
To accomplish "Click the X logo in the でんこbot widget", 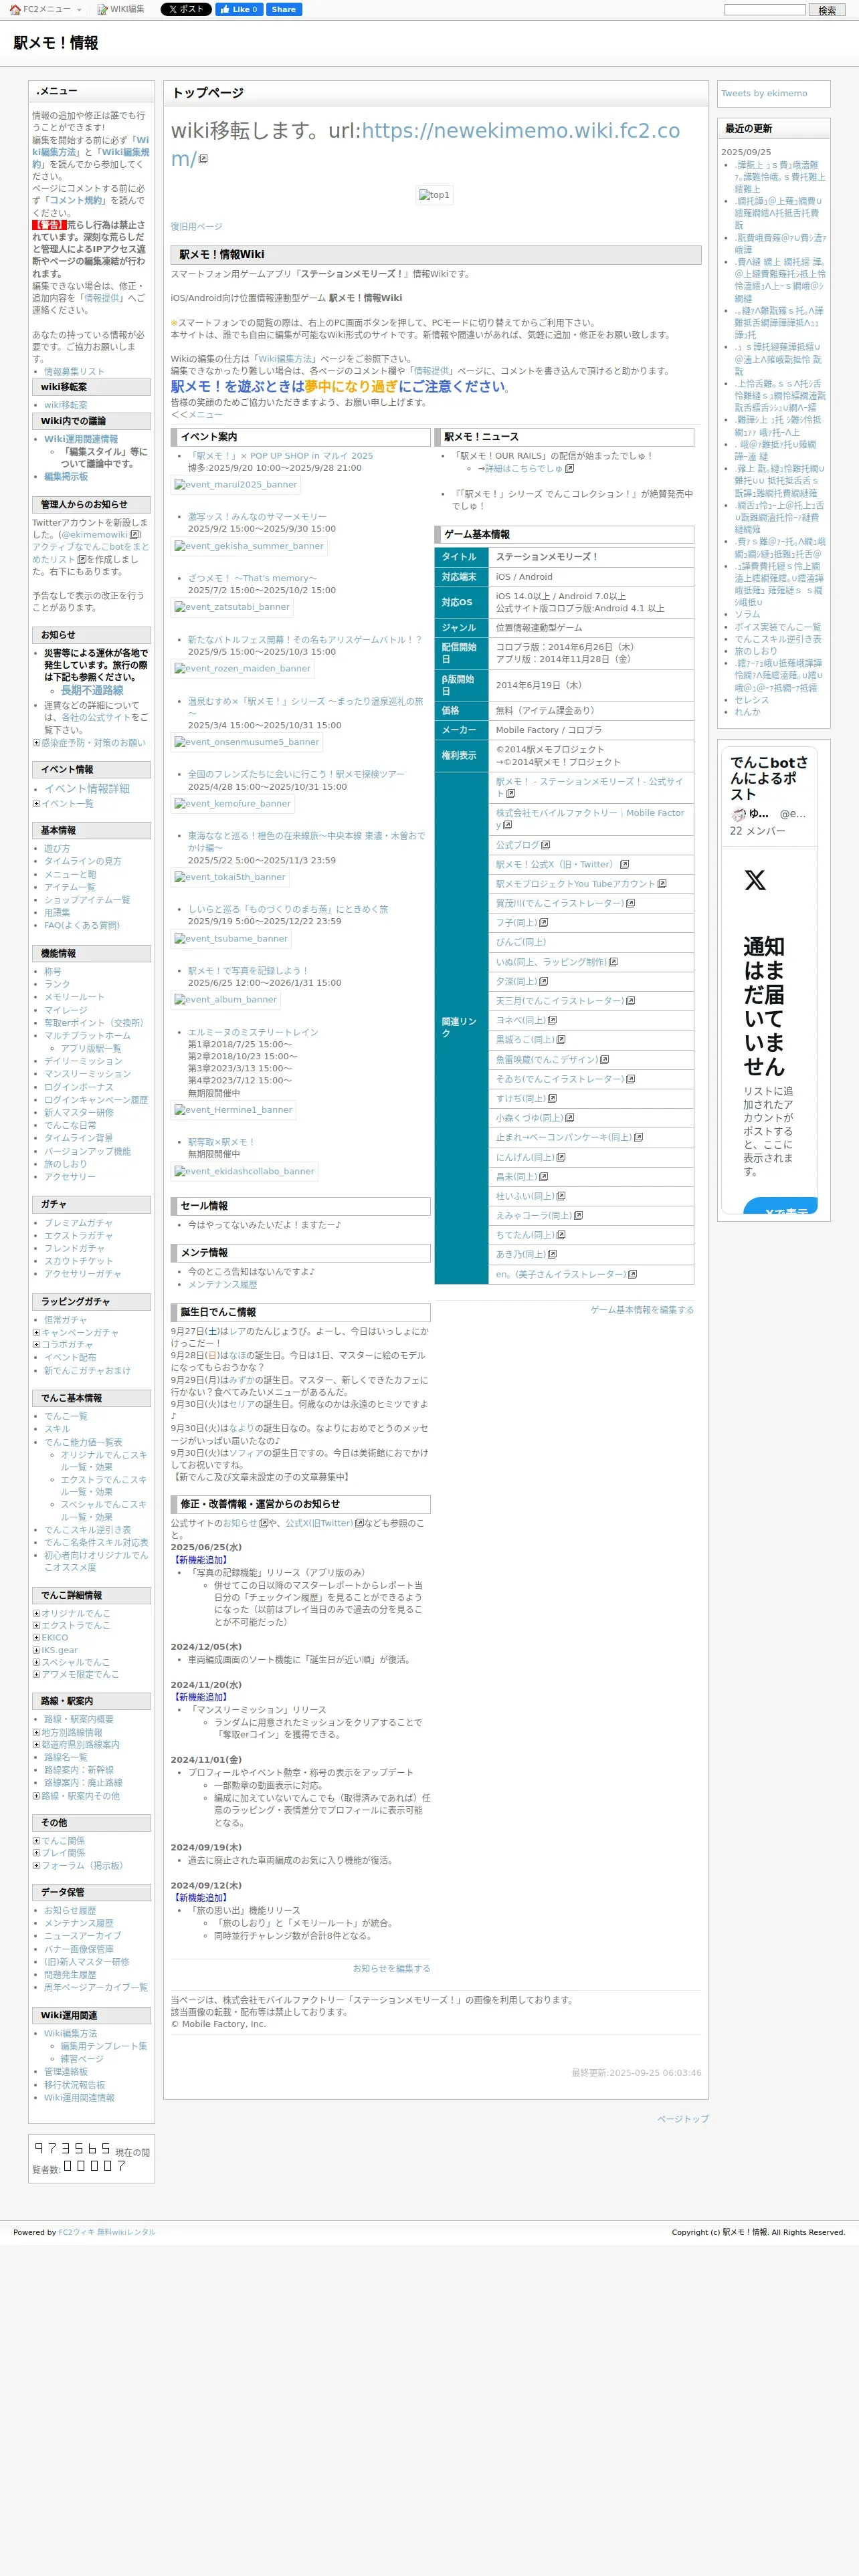I will (x=755, y=880).
